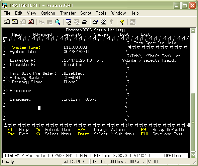Viewport: 198px width, 166px height.
Task: Open the Transfer menu
Action: 68,13
